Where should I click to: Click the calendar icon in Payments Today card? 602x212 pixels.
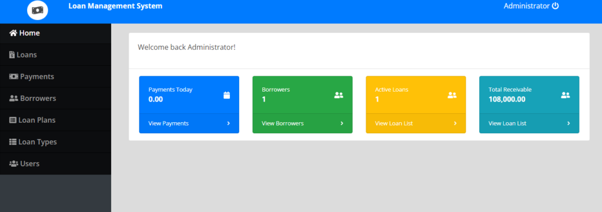click(x=226, y=95)
